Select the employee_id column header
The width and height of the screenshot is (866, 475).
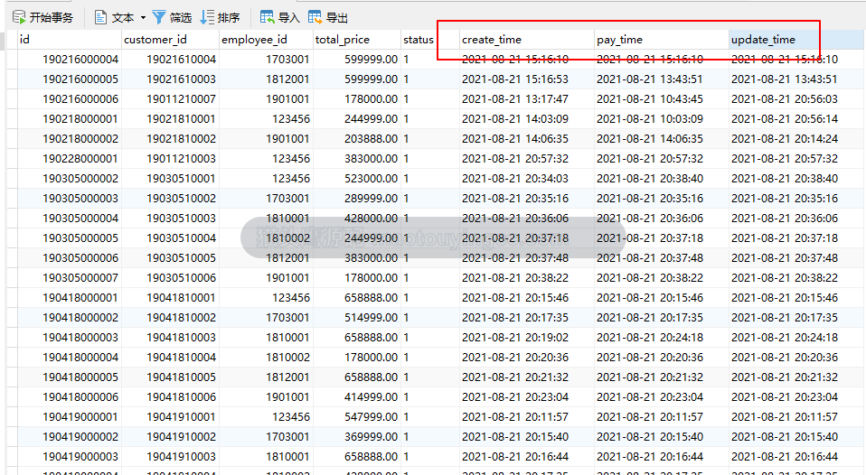(266, 40)
